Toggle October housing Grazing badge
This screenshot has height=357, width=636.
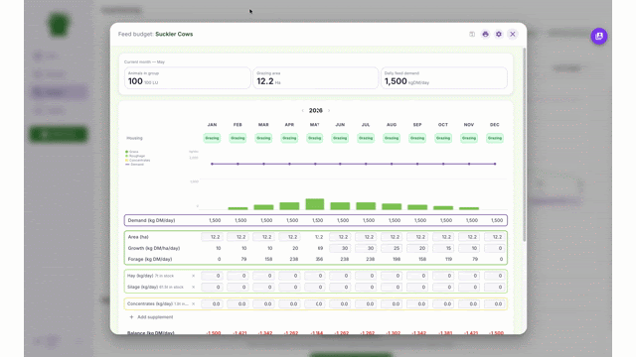click(443, 138)
